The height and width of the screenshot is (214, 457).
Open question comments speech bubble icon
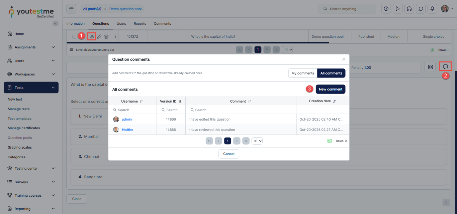[x=445, y=67]
